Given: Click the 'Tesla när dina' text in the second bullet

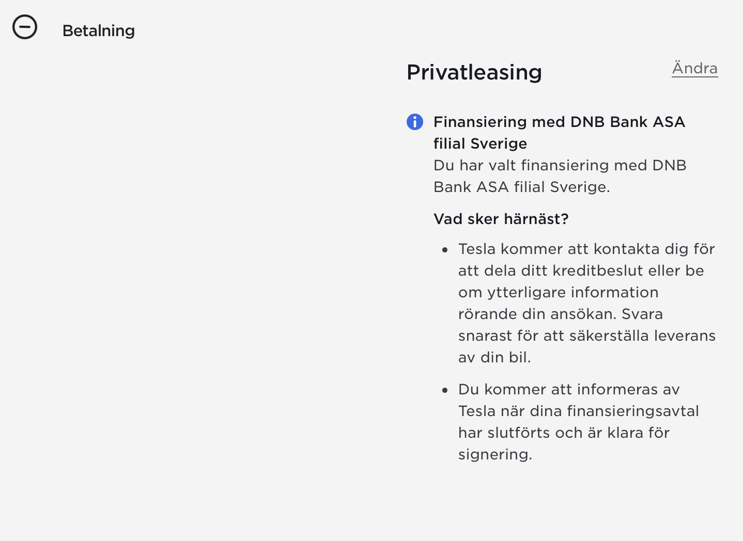Looking at the screenshot, I should (510, 411).
